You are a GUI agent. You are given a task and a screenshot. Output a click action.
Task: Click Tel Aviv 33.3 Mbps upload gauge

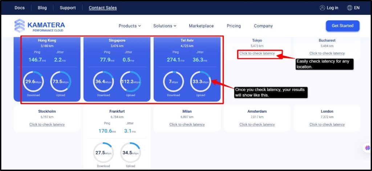coord(201,82)
